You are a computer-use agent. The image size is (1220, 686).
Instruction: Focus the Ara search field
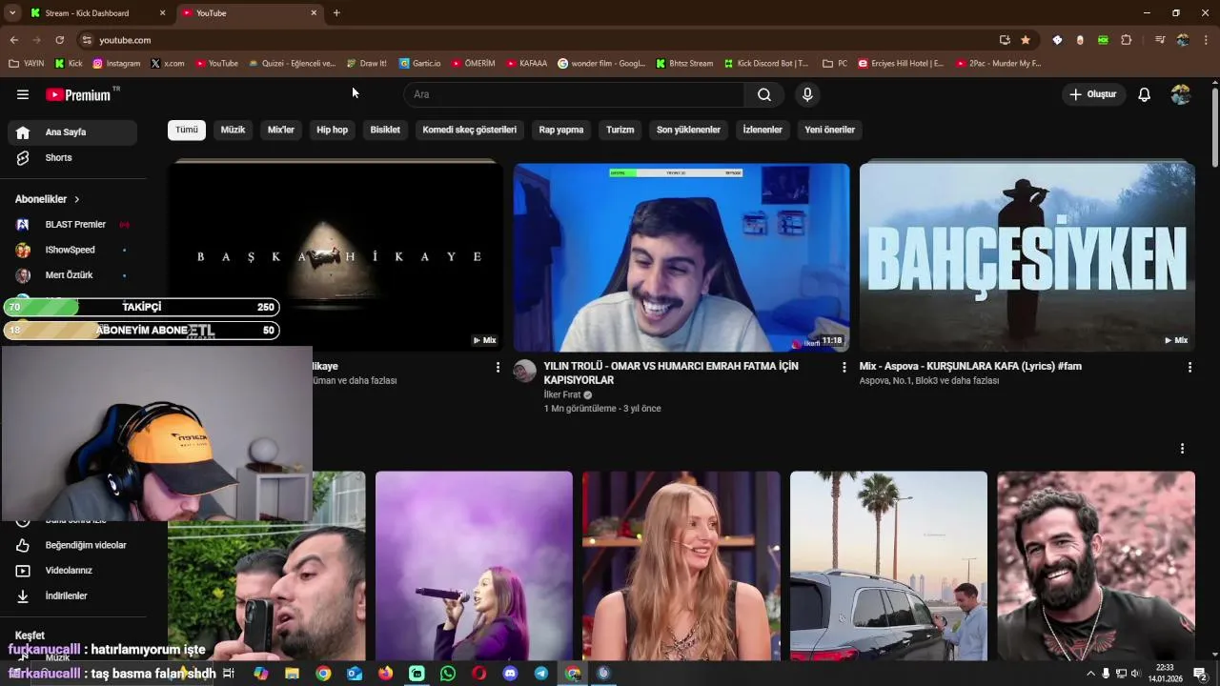574,94
